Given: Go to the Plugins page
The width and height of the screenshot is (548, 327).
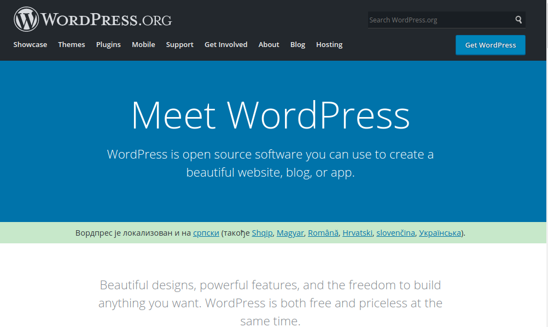Looking at the screenshot, I should 108,45.
